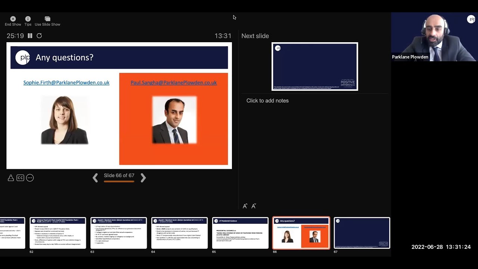Select slide 66 Any questions thumbnail
This screenshot has width=478, height=269.
pos(301,233)
